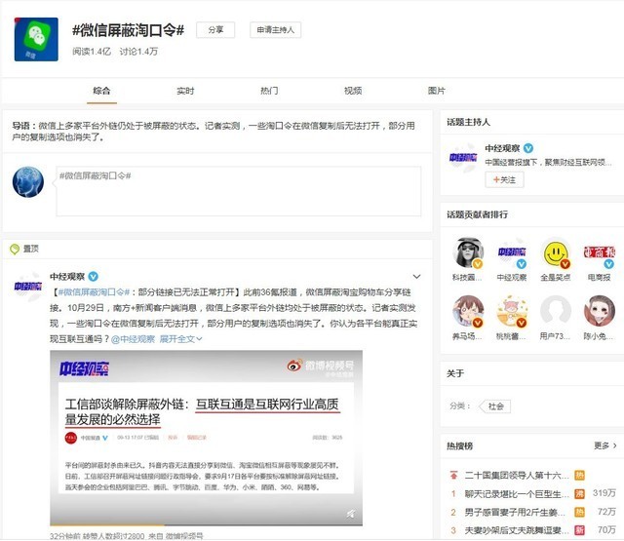Viewport: 624px width, 541px height.
Task: Click the #微信屏蔽淘口令# hashtag link in post
Action: click(x=94, y=292)
